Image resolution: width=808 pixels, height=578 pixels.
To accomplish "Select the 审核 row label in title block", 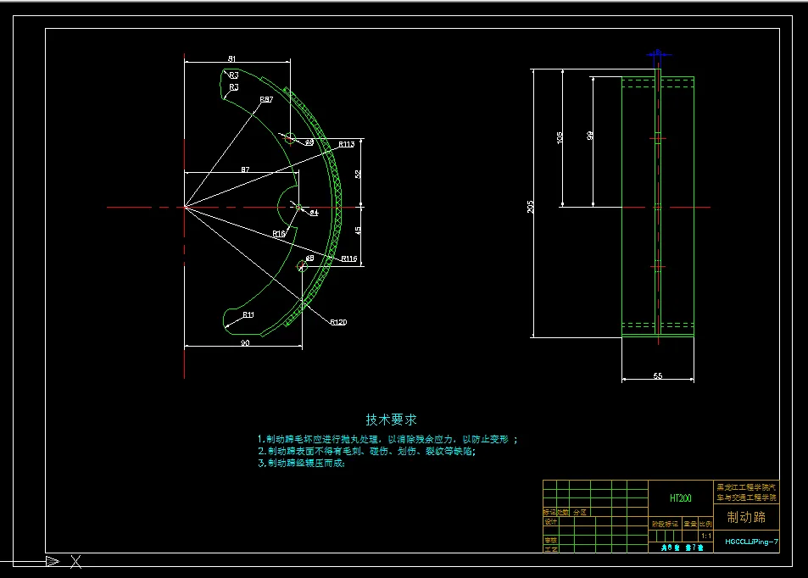I will click(x=550, y=541).
